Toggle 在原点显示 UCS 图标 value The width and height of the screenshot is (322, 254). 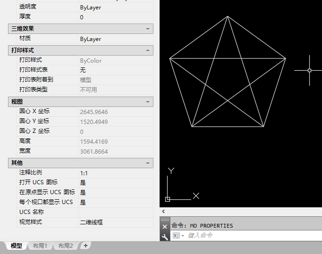pos(116,193)
